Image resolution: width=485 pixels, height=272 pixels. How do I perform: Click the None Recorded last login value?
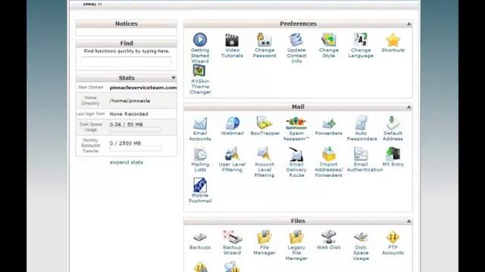[129, 114]
